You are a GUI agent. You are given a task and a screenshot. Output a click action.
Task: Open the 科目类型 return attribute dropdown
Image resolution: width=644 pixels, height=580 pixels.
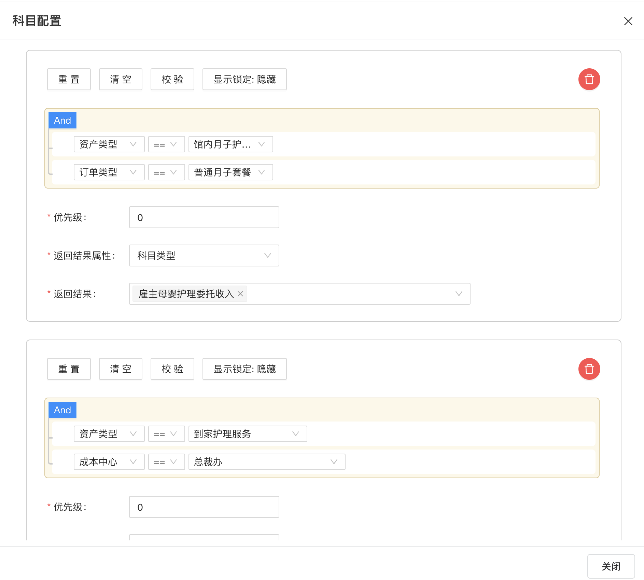coord(204,256)
